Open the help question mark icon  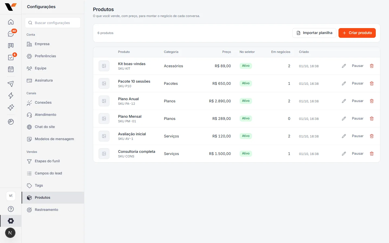coord(11,209)
